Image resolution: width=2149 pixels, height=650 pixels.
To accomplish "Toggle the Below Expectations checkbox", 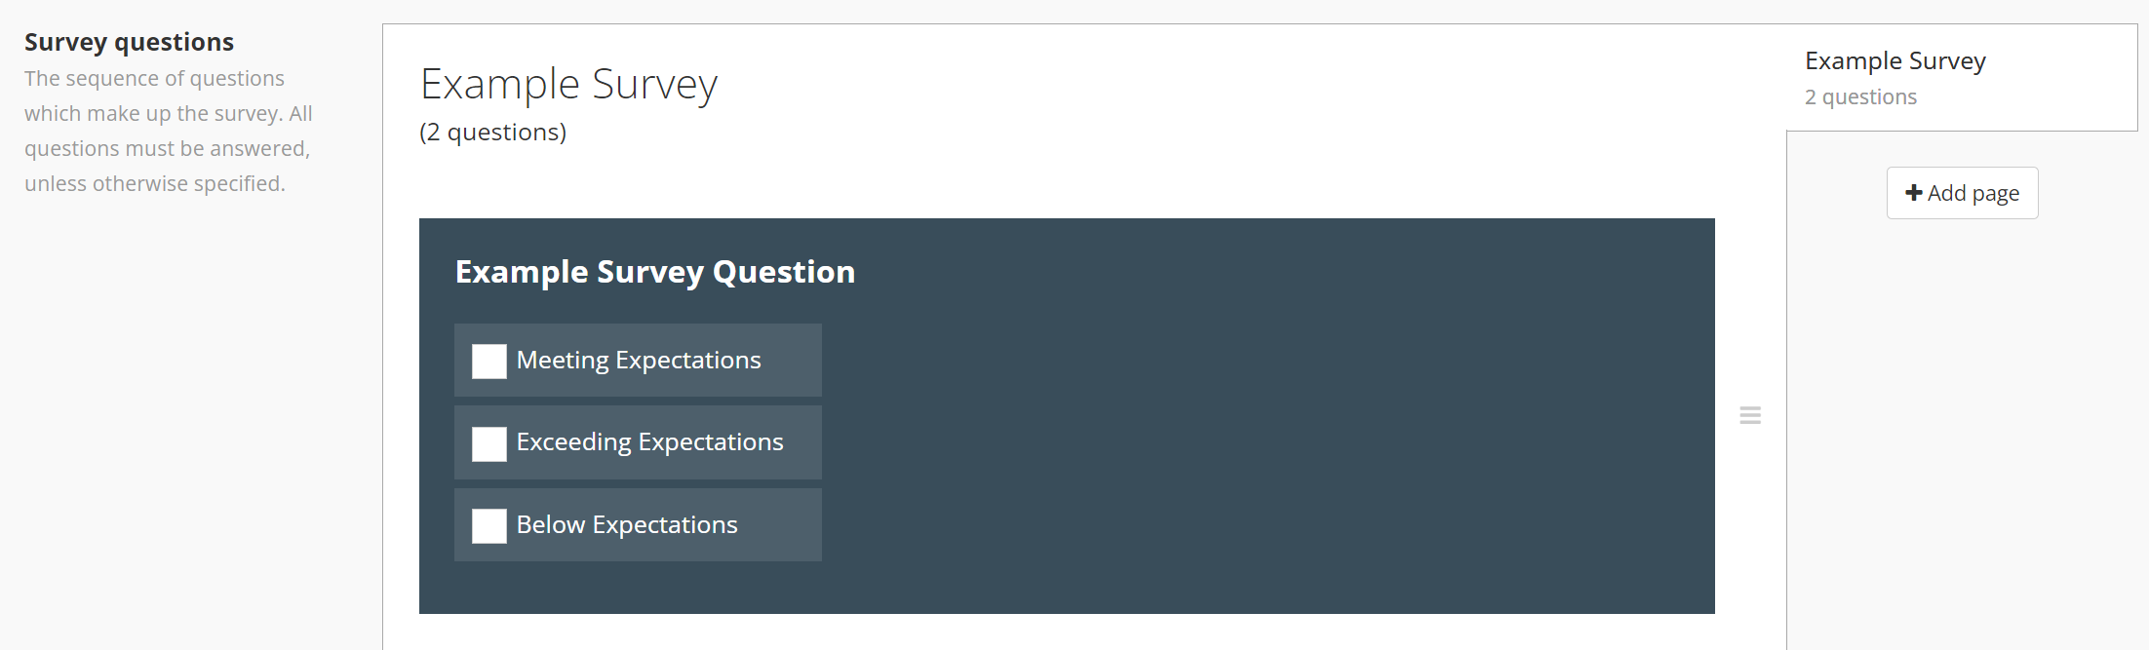I will (488, 526).
